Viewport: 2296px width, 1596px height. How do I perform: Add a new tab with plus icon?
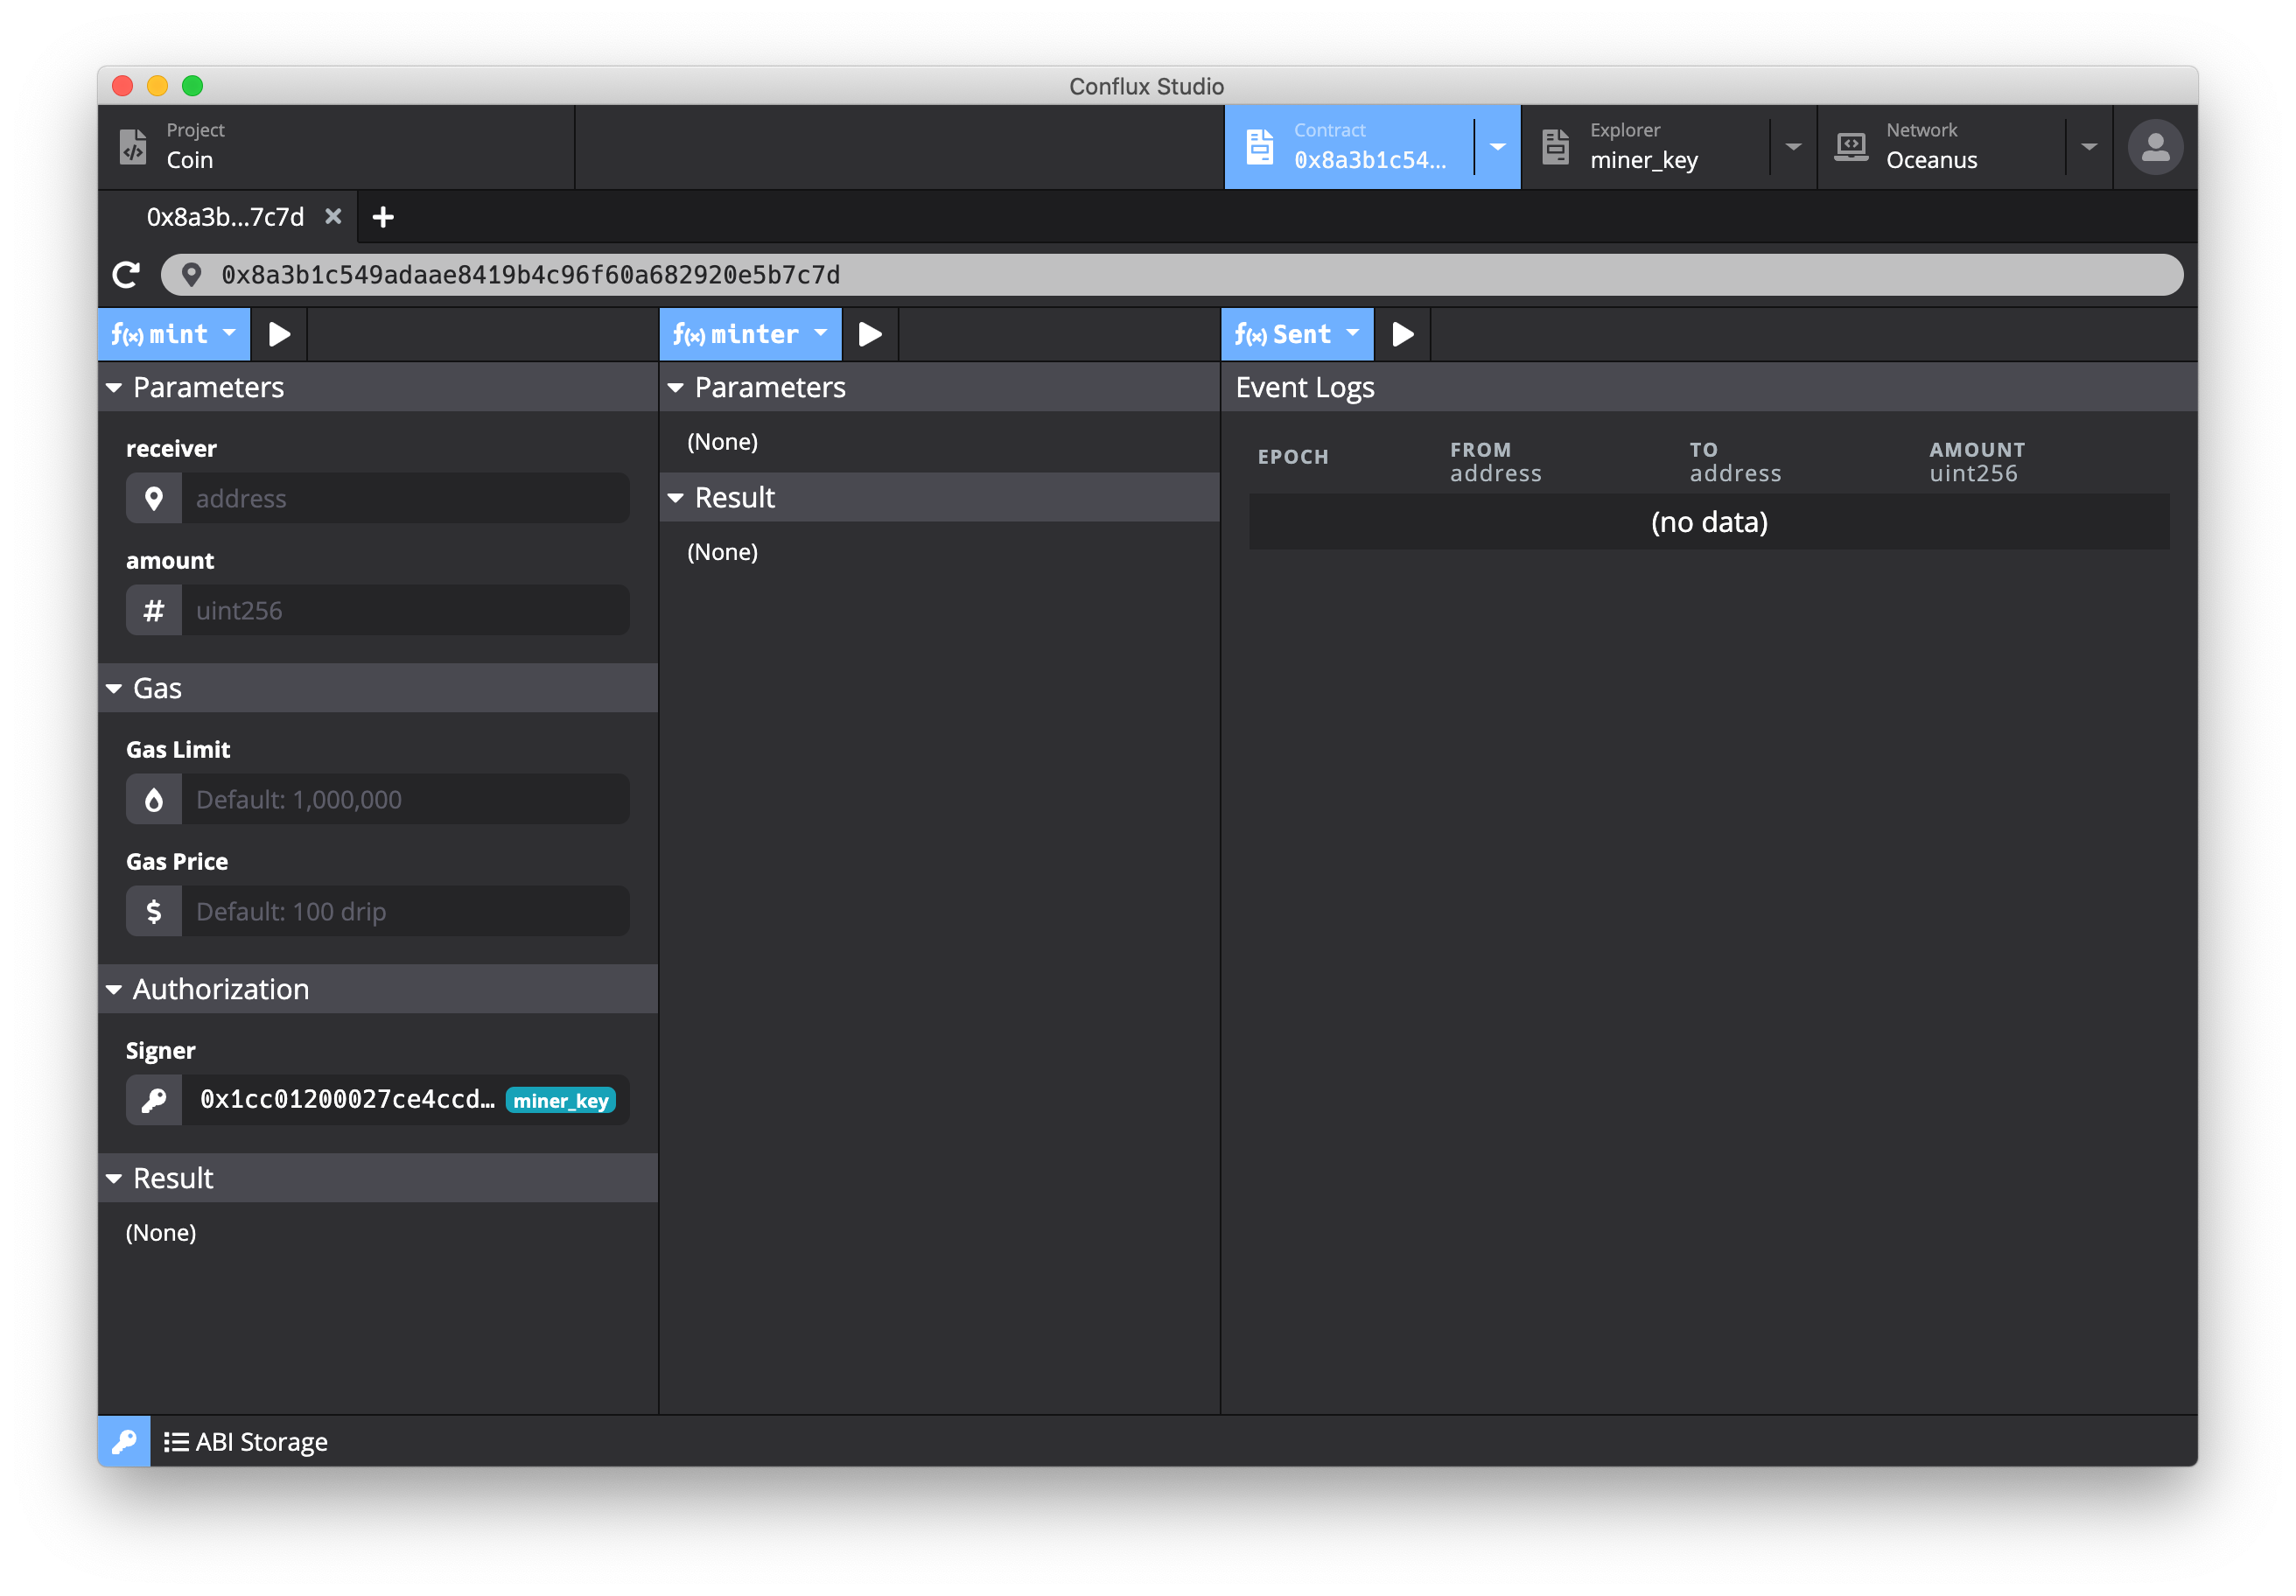pos(383,217)
